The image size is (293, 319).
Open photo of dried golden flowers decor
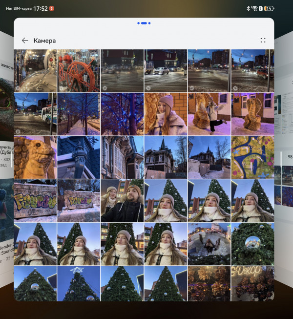(209, 284)
